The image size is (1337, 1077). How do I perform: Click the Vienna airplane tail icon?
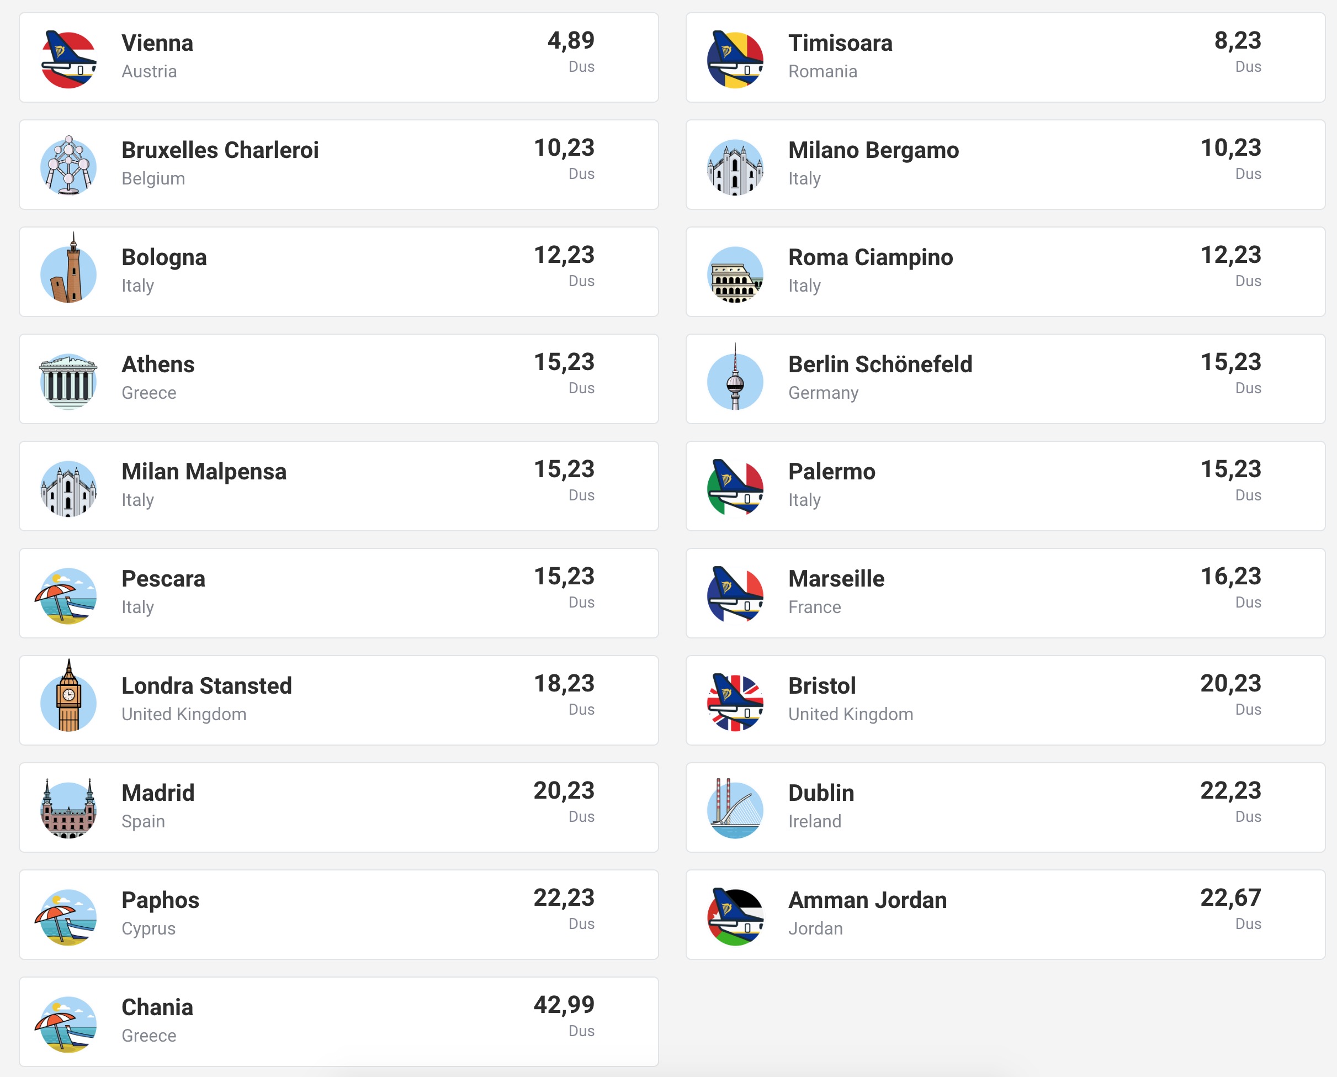pyautogui.click(x=68, y=60)
